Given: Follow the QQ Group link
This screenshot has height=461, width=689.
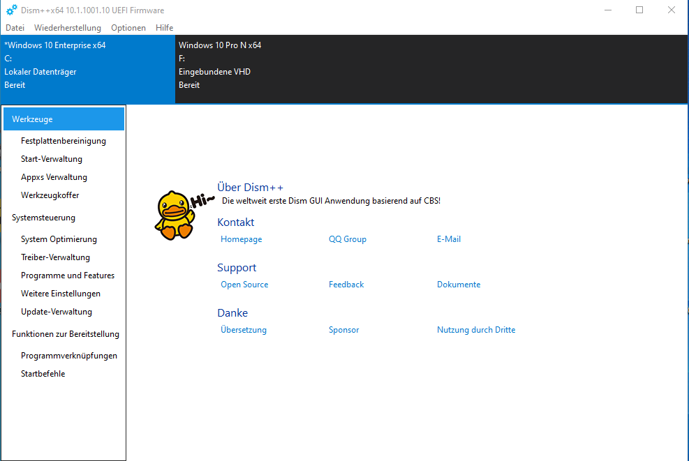Looking at the screenshot, I should click(348, 239).
